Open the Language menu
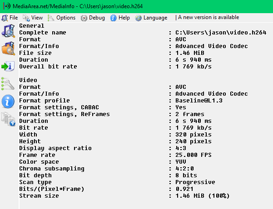 coord(151,18)
